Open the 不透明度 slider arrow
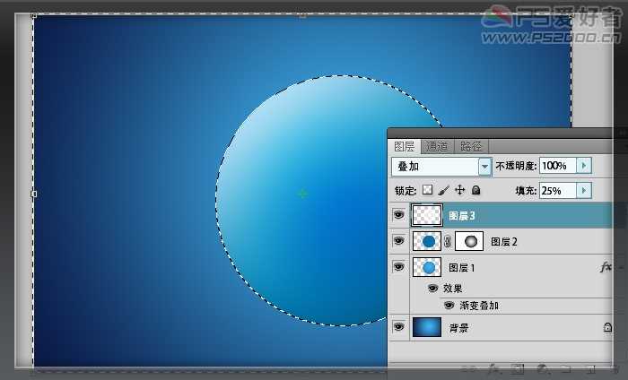The image size is (628, 380). [x=584, y=166]
